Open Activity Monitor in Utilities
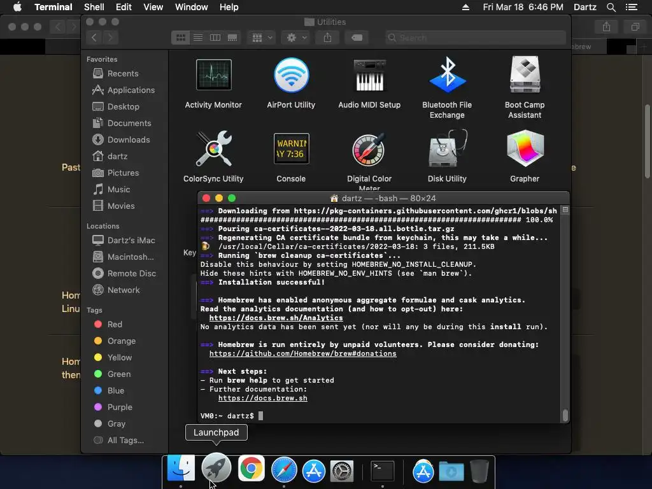Image resolution: width=652 pixels, height=489 pixels. click(x=214, y=75)
